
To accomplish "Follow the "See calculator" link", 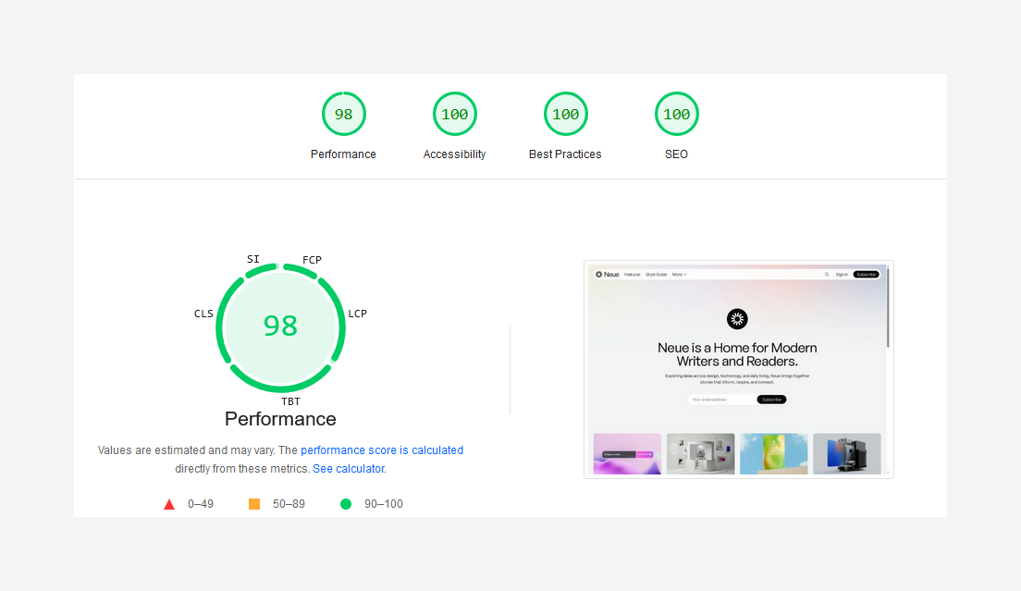I will [x=349, y=469].
